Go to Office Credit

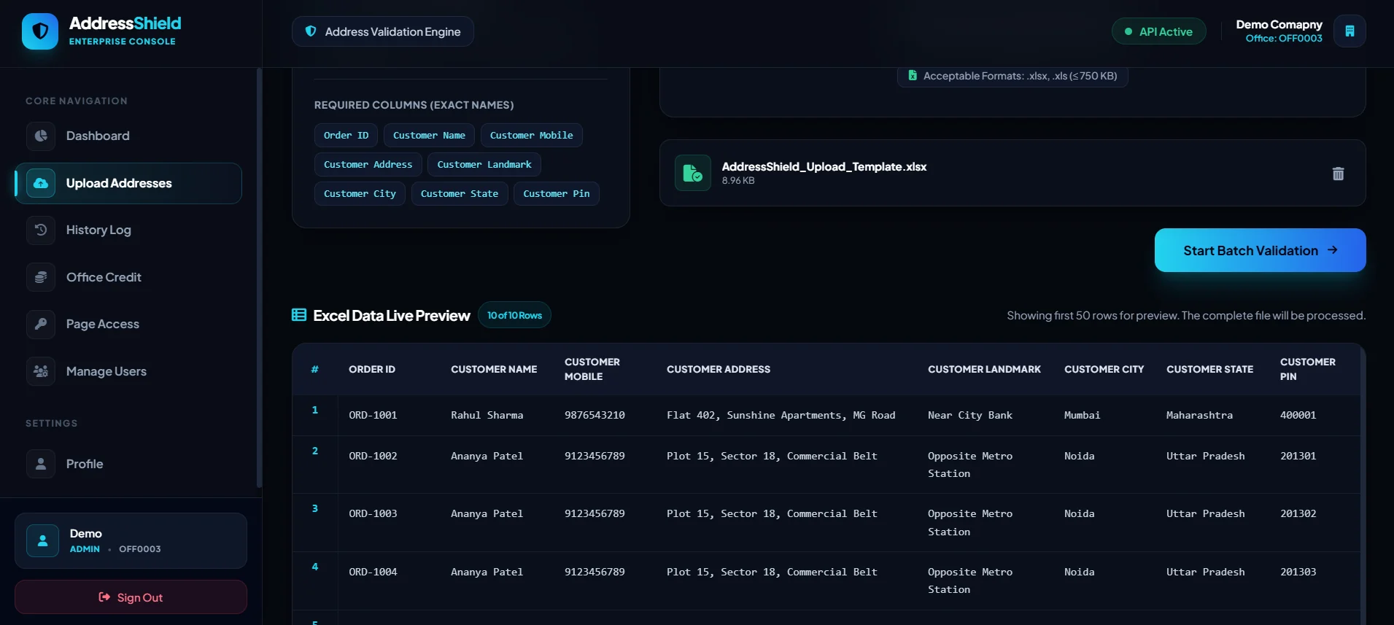pos(128,277)
